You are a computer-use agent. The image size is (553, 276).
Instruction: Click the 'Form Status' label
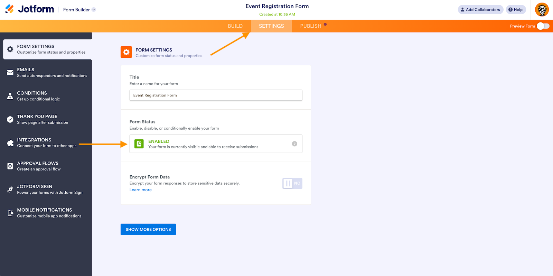click(x=142, y=122)
